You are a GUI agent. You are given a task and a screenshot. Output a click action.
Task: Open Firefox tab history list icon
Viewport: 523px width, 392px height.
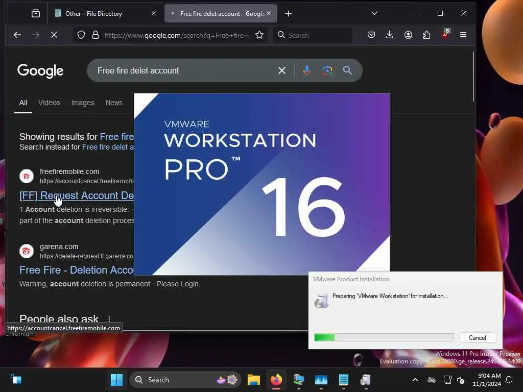point(36,13)
